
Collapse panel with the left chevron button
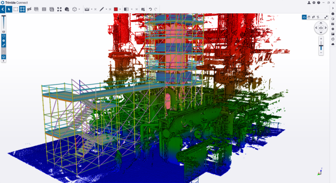3,9
